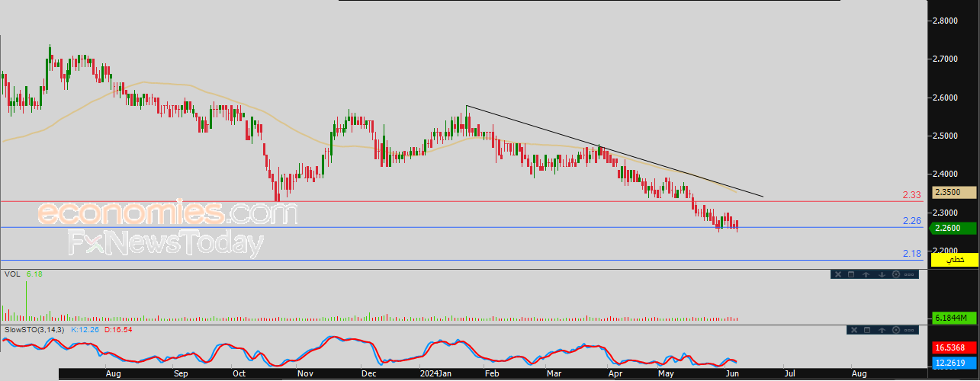Select the 2.26 support level label
This screenshot has height=381, width=980.
click(911, 221)
